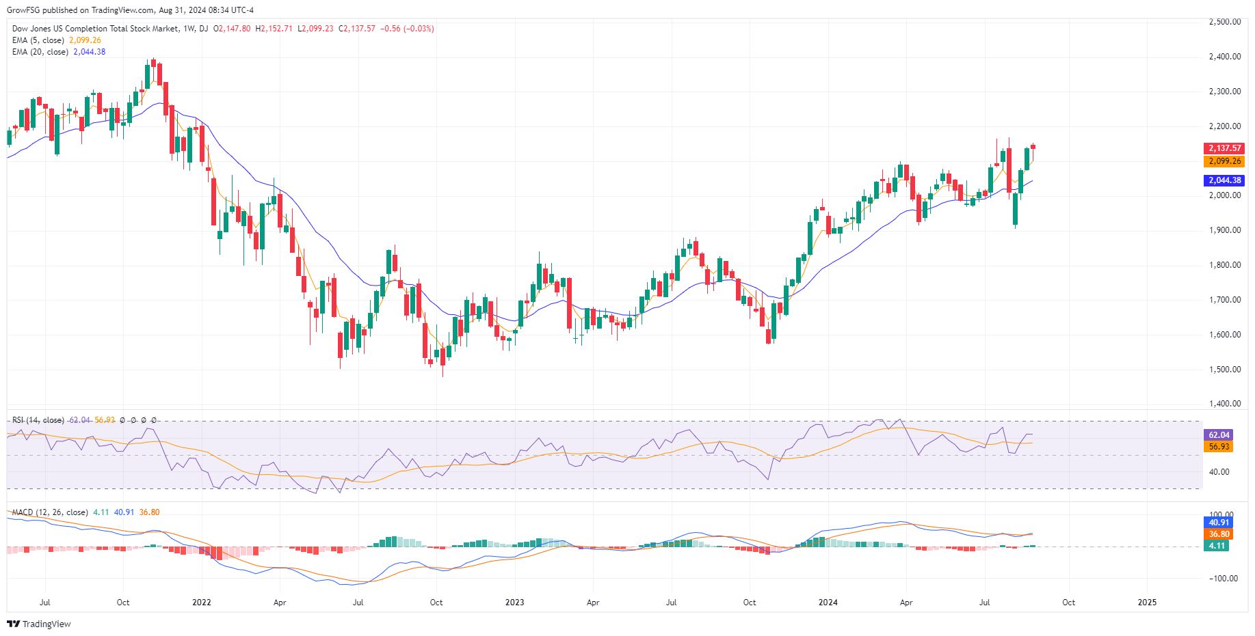
Task: Click the orange 56.93 RSI average tag
Action: click(x=1218, y=446)
